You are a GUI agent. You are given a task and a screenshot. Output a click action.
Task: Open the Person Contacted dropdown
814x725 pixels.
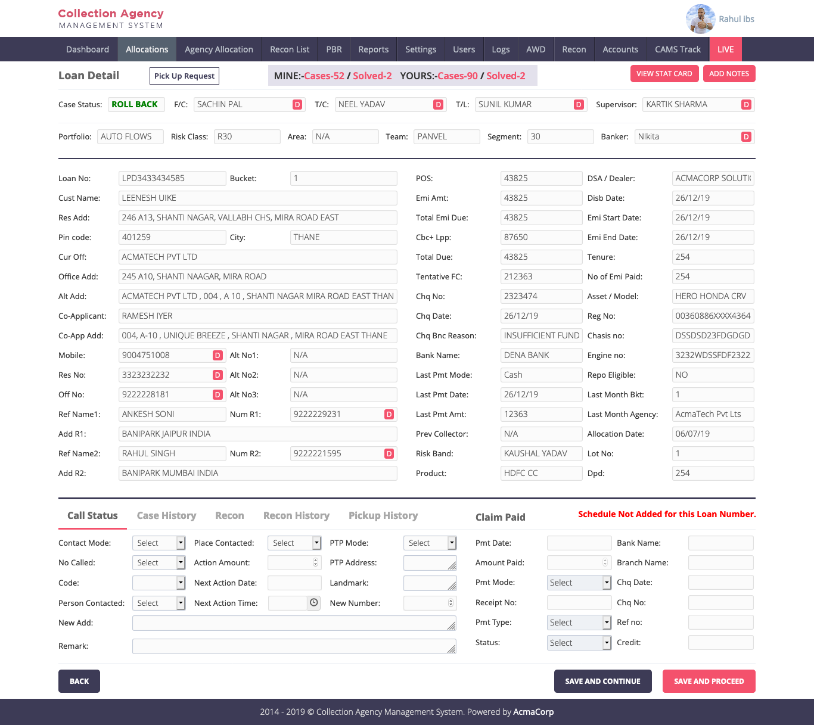159,603
